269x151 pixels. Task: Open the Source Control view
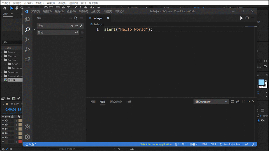pos(27,40)
